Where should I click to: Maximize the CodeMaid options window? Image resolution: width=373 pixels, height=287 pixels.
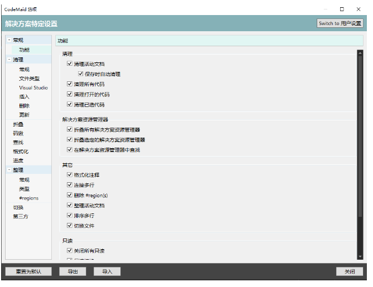point(342,9)
